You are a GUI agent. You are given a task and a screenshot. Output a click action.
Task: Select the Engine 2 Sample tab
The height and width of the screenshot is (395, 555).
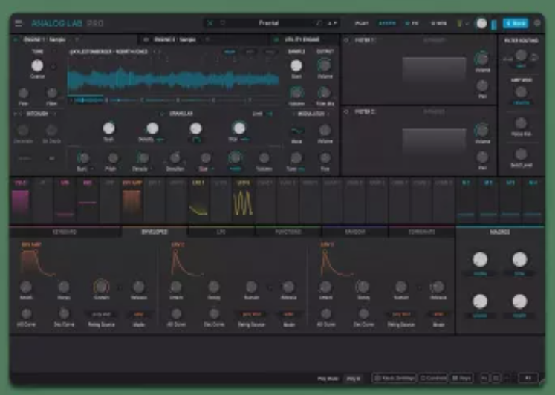(x=175, y=39)
